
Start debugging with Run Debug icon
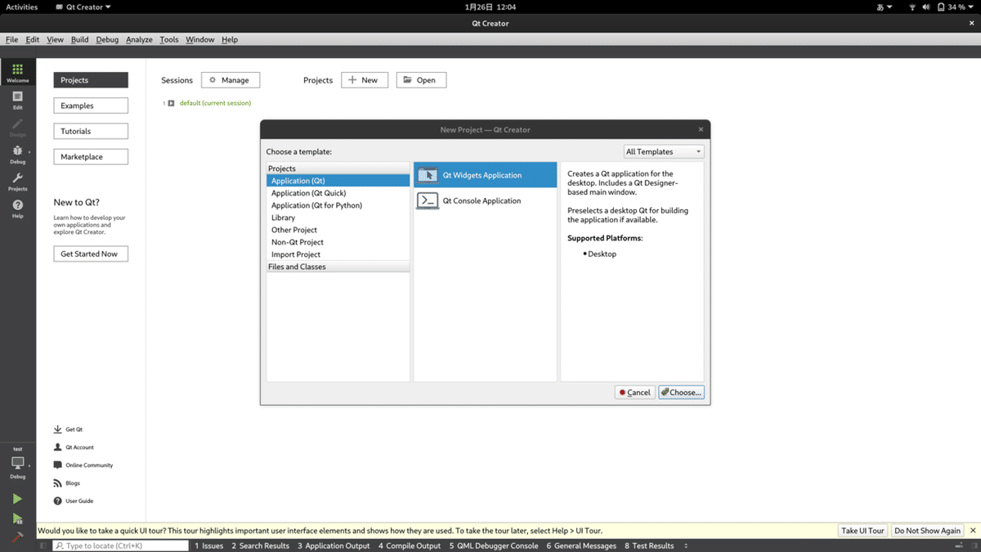[x=17, y=518]
